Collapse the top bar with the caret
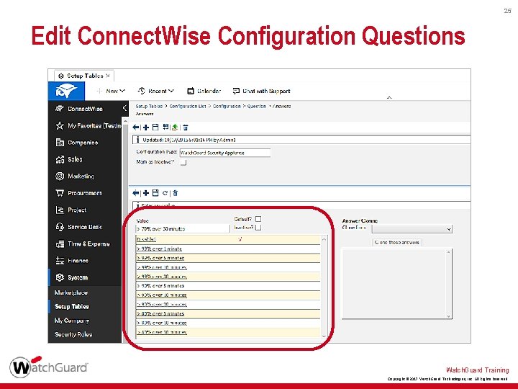This screenshot has width=518, height=389. [389, 97]
